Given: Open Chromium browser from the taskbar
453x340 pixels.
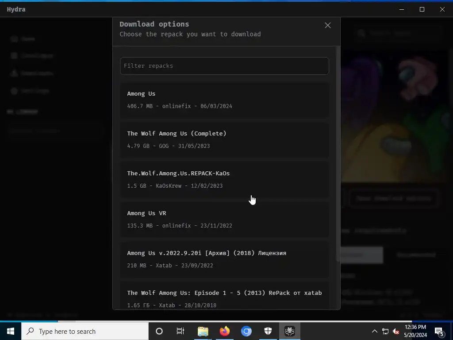Looking at the screenshot, I should click(246, 331).
